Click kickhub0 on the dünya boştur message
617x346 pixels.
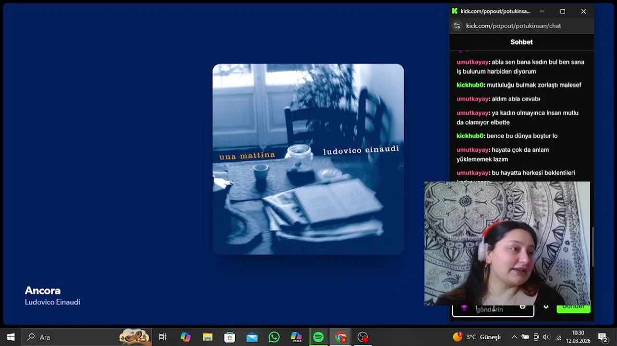coord(470,136)
